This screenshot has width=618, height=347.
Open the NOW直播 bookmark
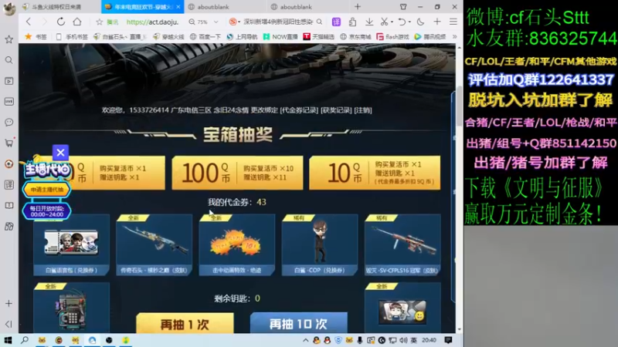pos(280,36)
